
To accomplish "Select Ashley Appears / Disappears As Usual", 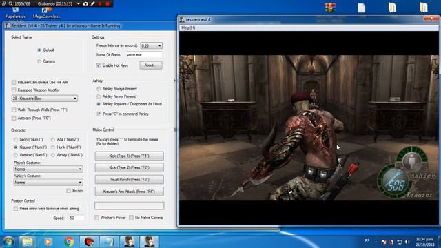I will click(x=99, y=104).
